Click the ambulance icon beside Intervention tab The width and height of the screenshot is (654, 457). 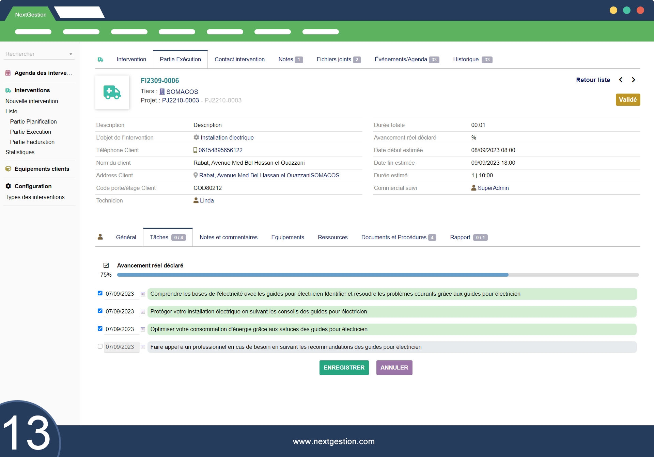pyautogui.click(x=100, y=60)
